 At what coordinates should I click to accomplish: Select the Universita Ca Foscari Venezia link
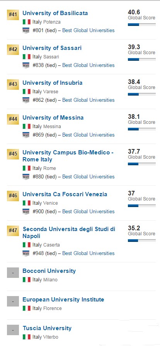point(65,194)
